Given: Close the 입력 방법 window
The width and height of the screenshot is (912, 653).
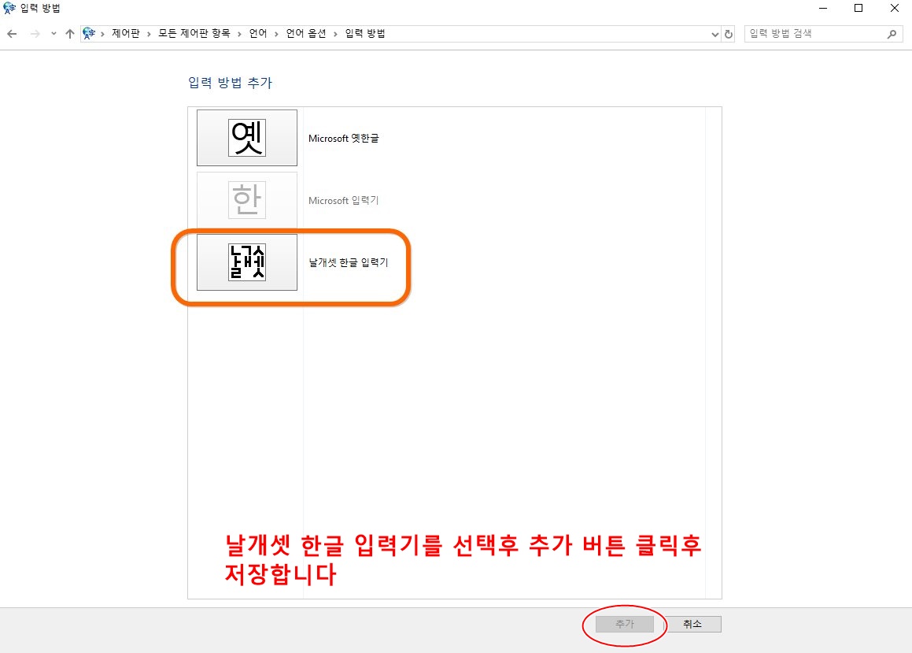Looking at the screenshot, I should tap(895, 8).
